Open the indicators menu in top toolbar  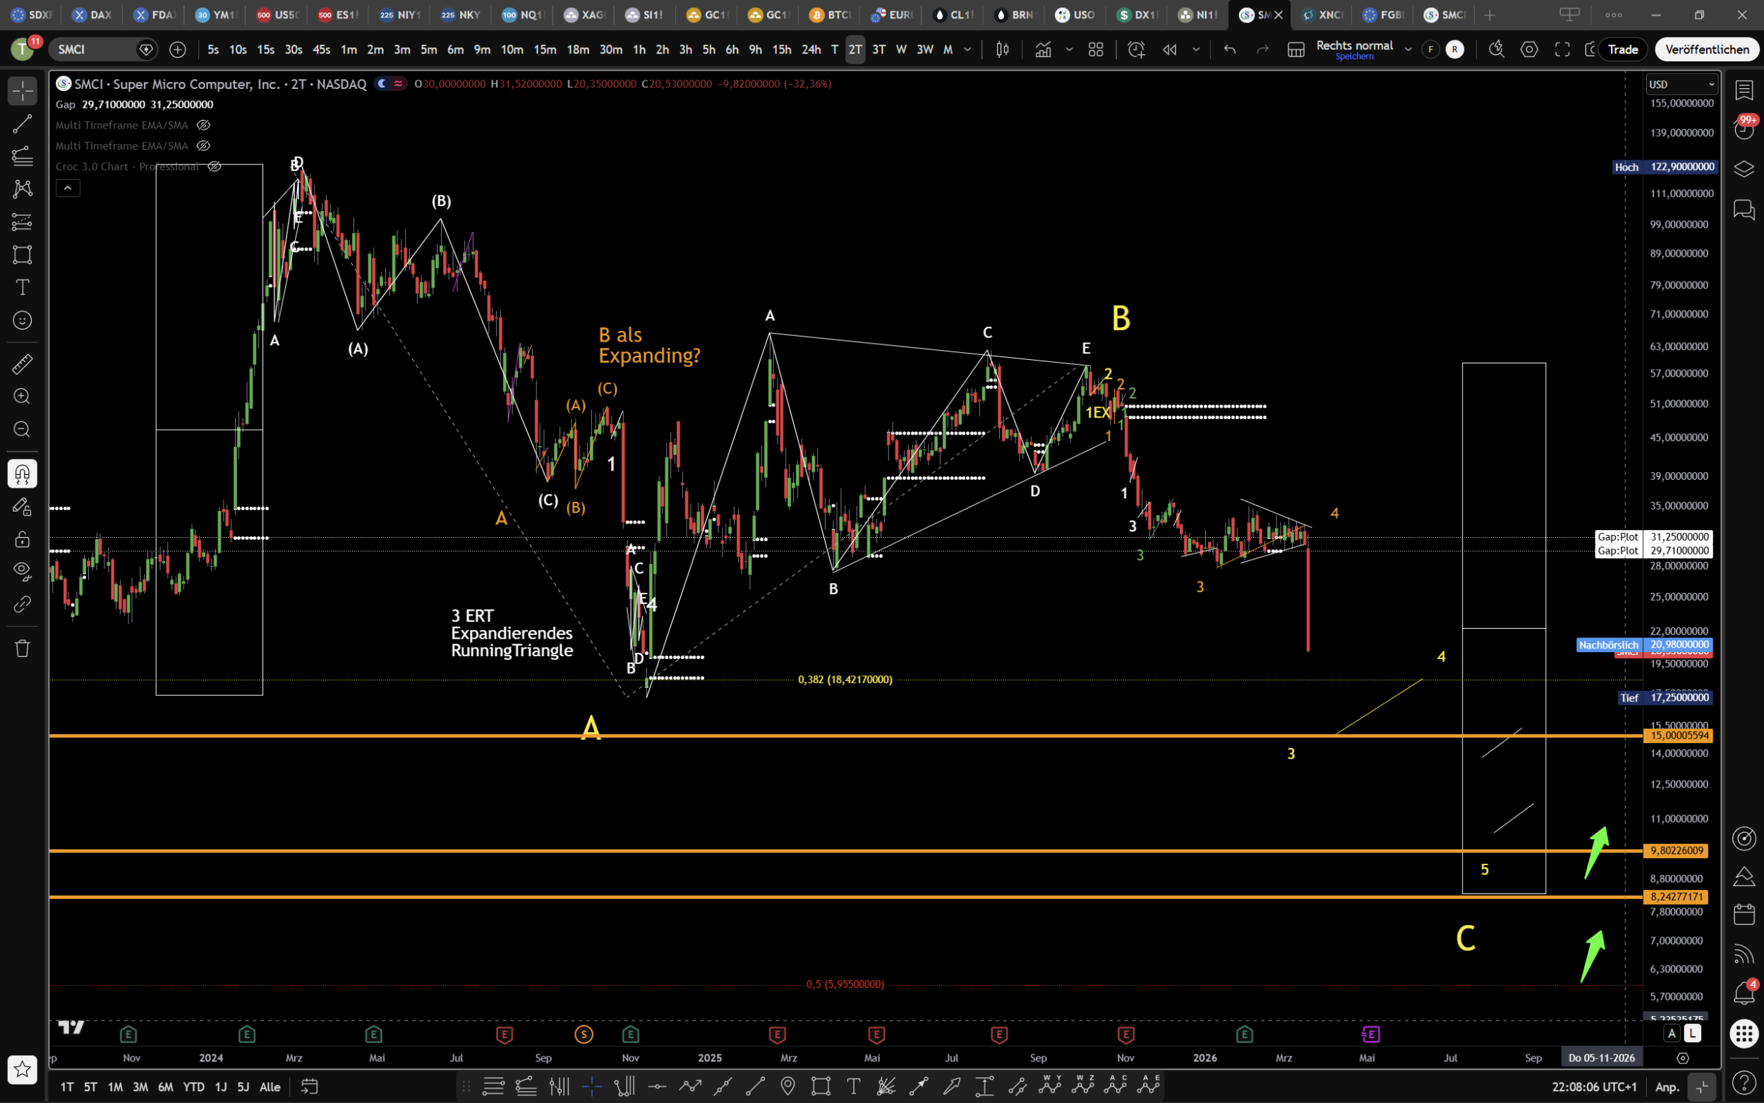(x=1043, y=49)
